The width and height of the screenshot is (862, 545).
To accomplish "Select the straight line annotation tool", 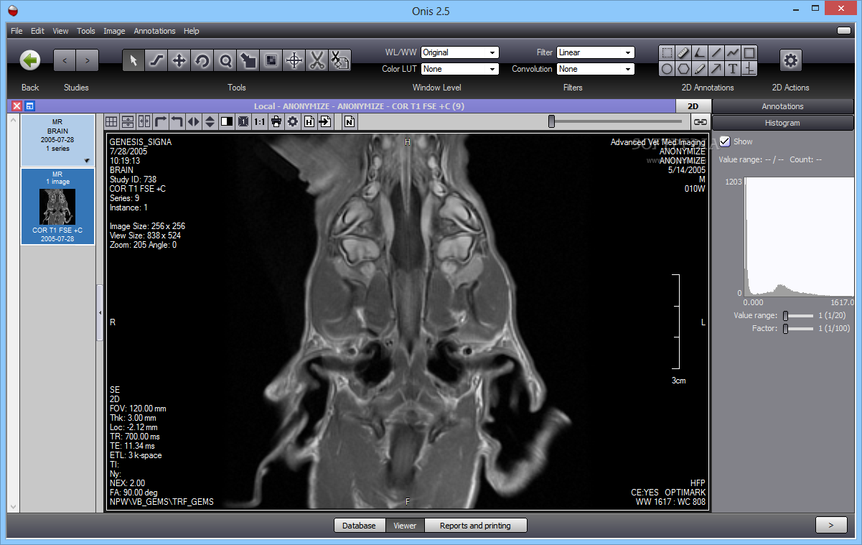I will (716, 52).
